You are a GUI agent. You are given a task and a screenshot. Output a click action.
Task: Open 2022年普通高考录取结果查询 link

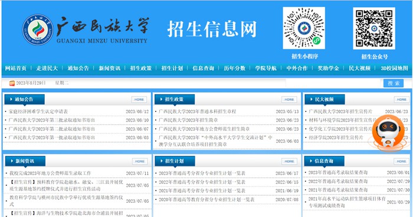[338, 181]
